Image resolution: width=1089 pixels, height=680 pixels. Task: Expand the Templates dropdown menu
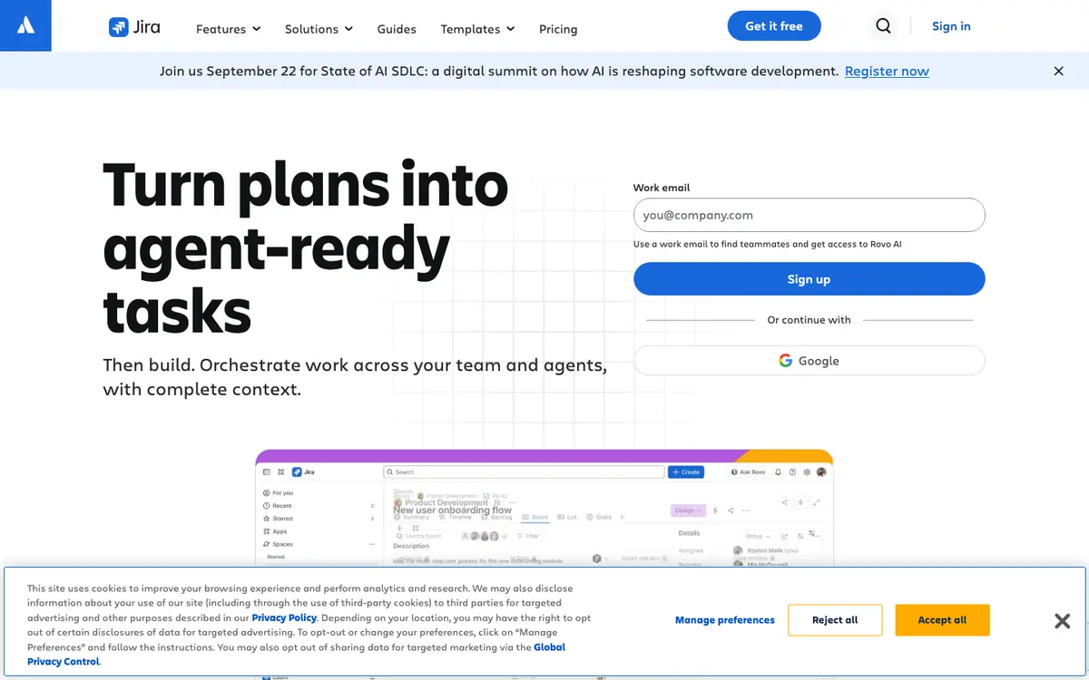tap(477, 29)
